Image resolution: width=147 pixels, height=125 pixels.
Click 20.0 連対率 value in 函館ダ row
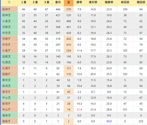(x=93, y=74)
